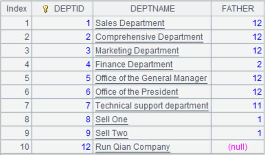Click Office of the General Manager
Viewport: 265px width, 155px height.
click(x=151, y=78)
